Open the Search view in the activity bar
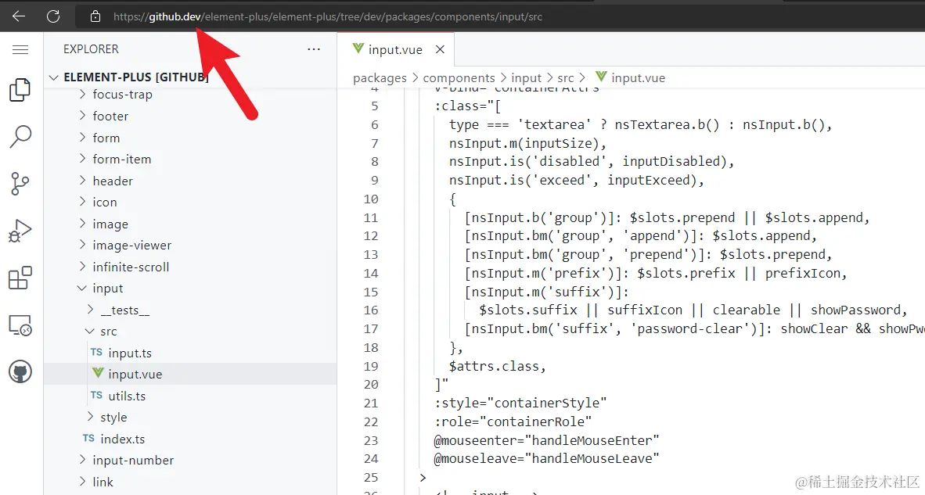Screen dimensions: 925x495 tap(20, 136)
